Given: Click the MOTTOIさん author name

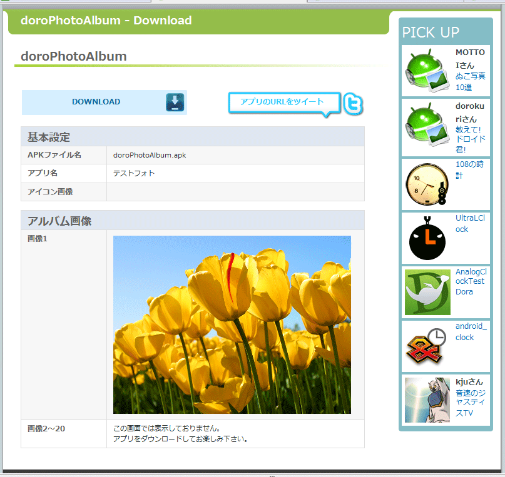Looking at the screenshot, I should point(470,59).
